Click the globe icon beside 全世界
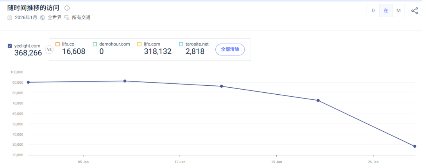This screenshot has width=422, height=166. pos(42,18)
